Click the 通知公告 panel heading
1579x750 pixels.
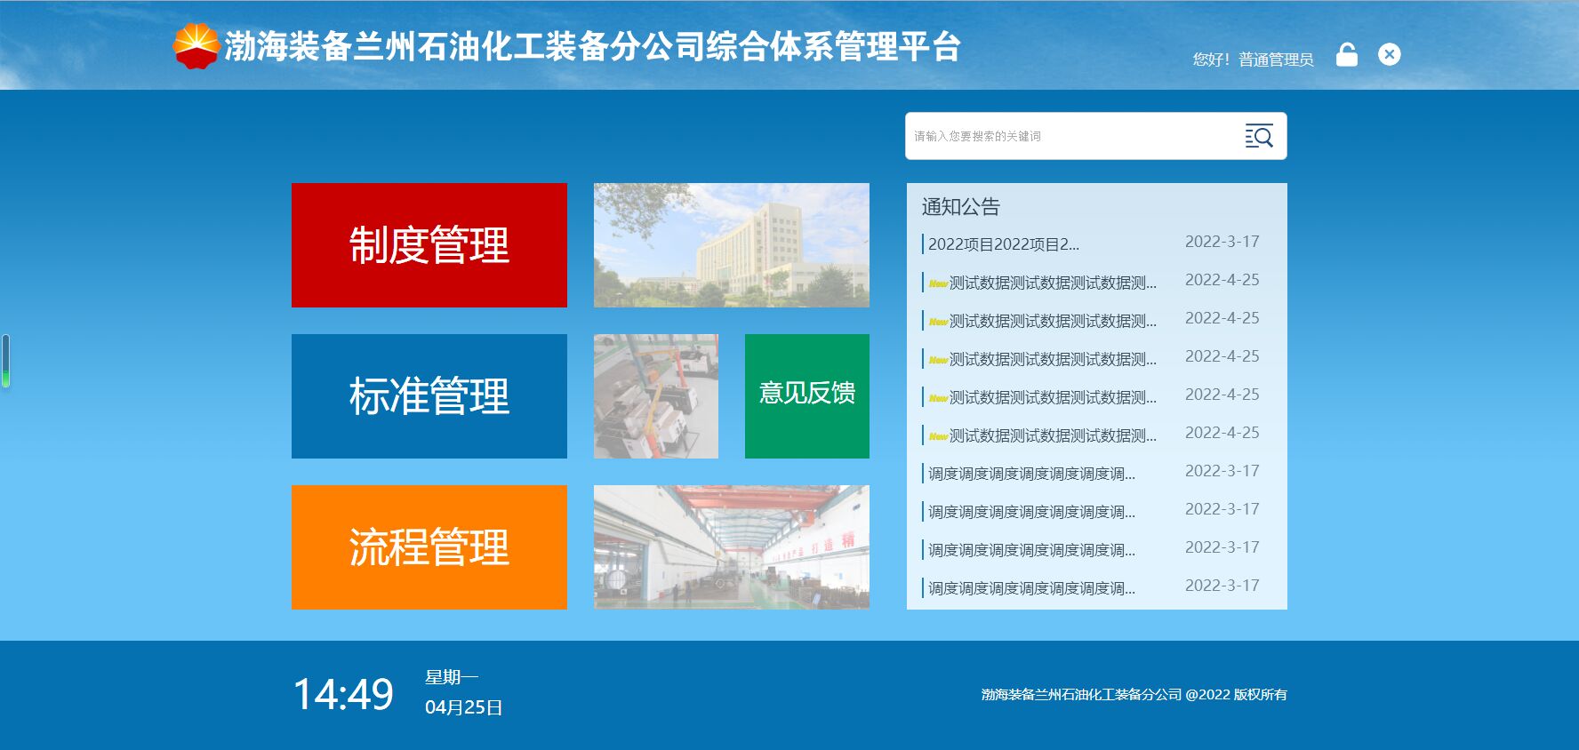pos(960,207)
